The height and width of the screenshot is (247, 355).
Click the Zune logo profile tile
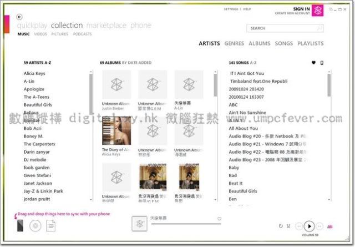click(318, 11)
